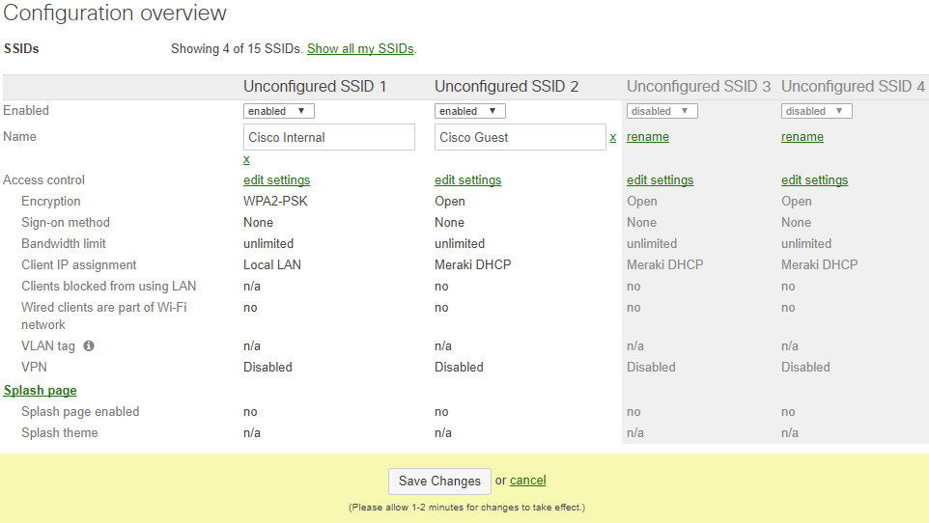Click the Bandwidth limit row label
Image resolution: width=929 pixels, height=523 pixels.
tap(64, 243)
